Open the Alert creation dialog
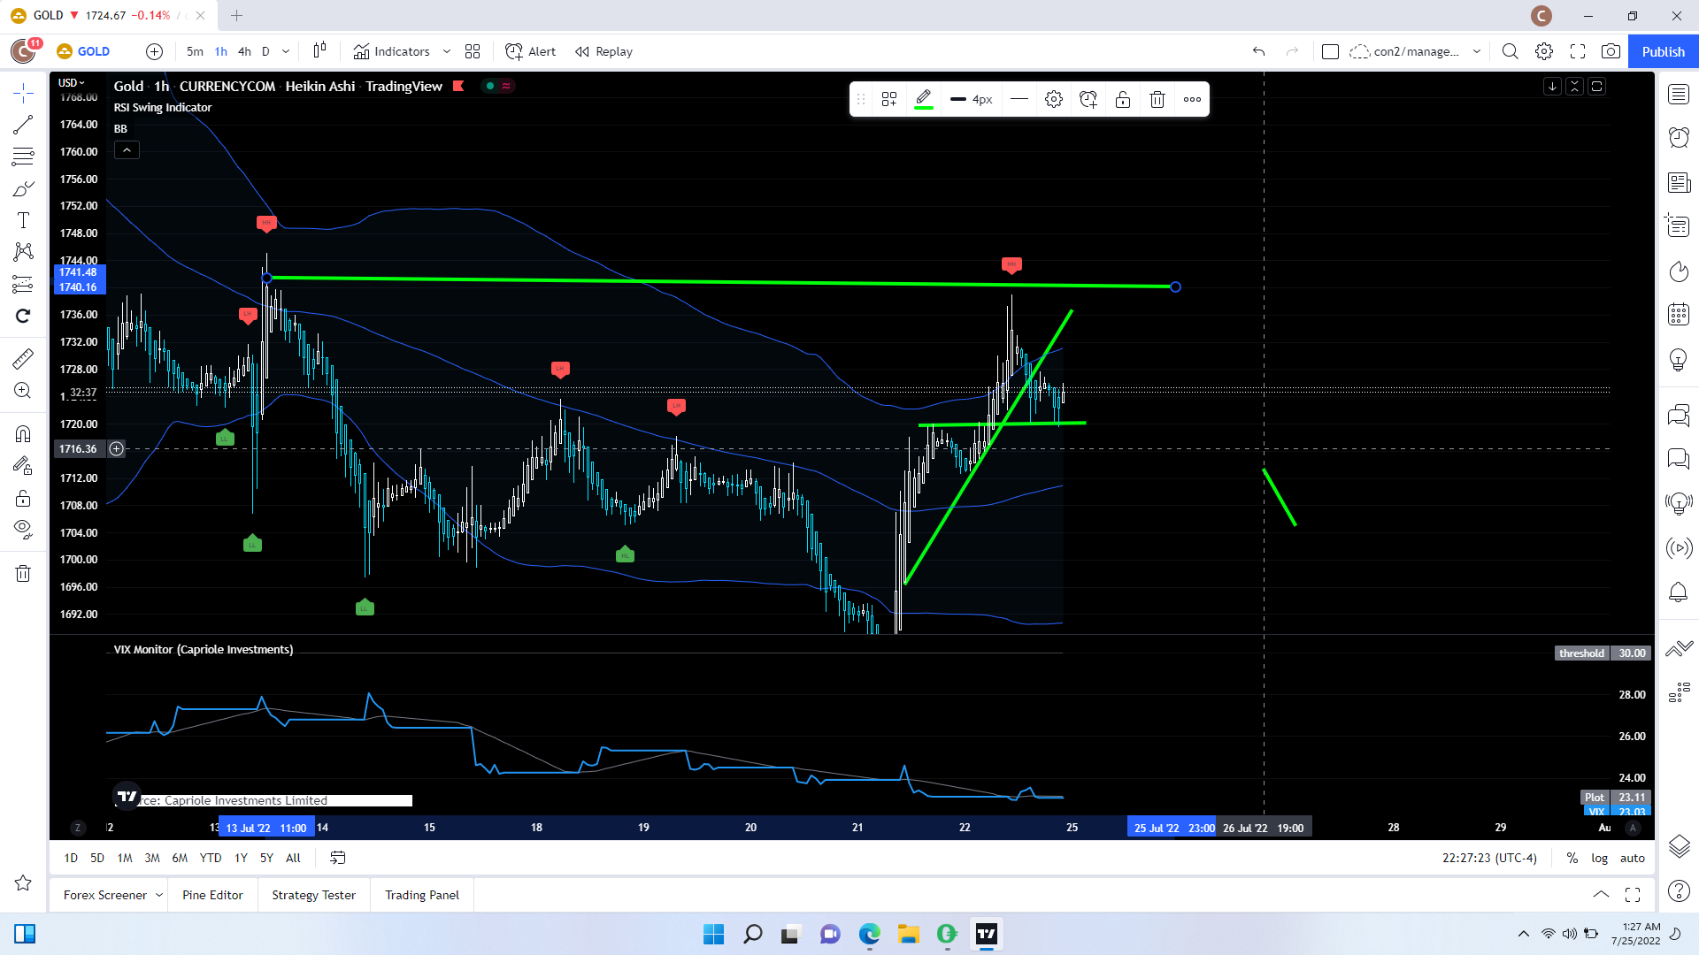 coord(530,51)
